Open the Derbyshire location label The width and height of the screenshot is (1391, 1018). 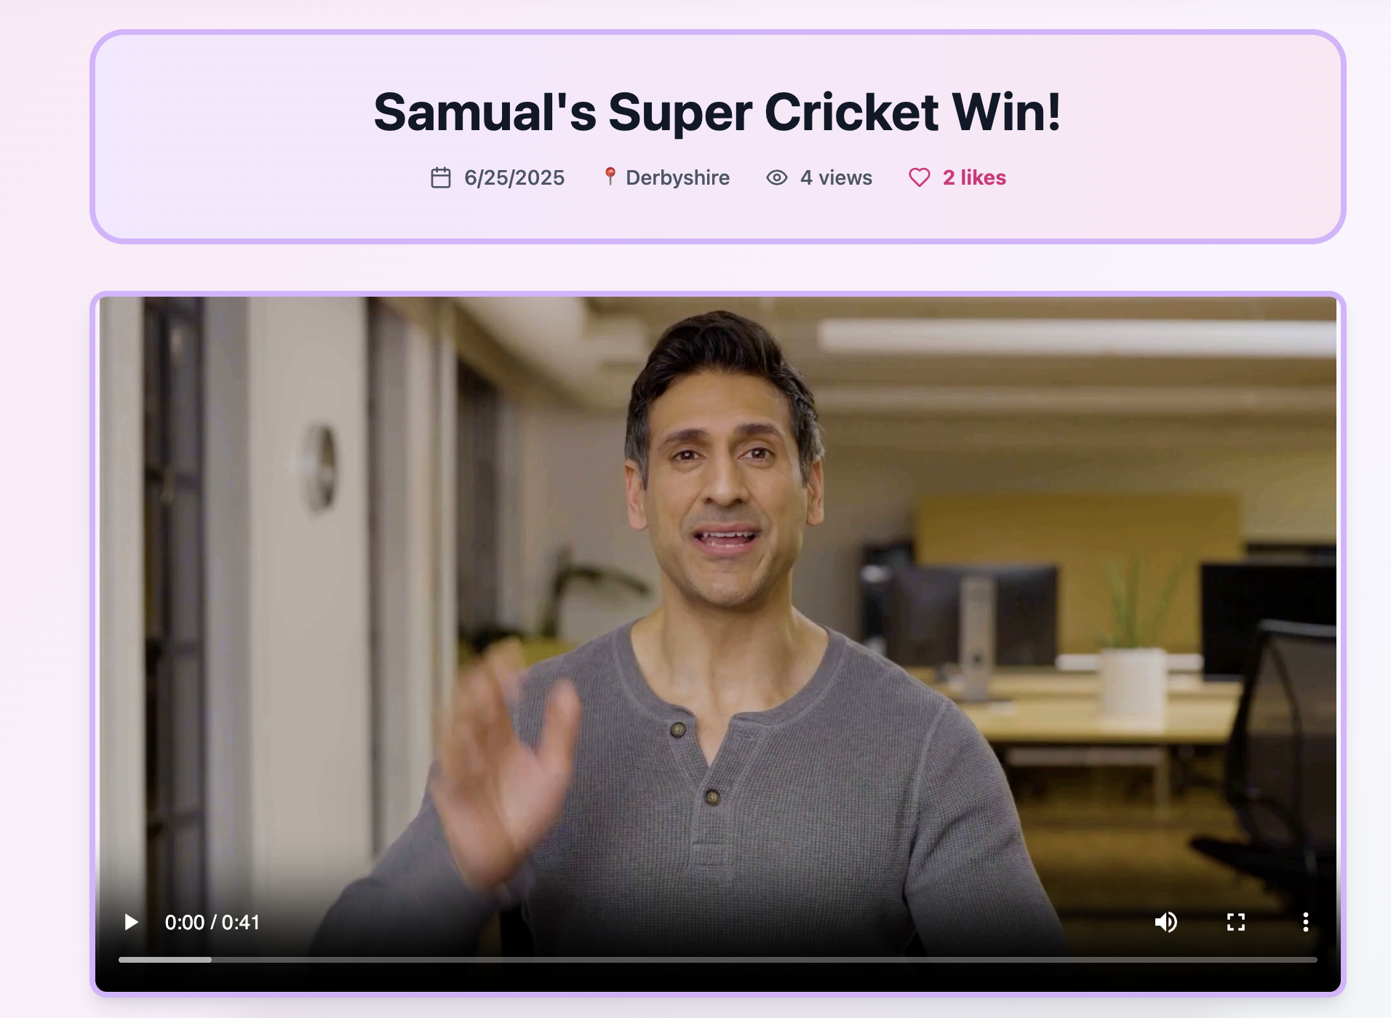tap(677, 177)
